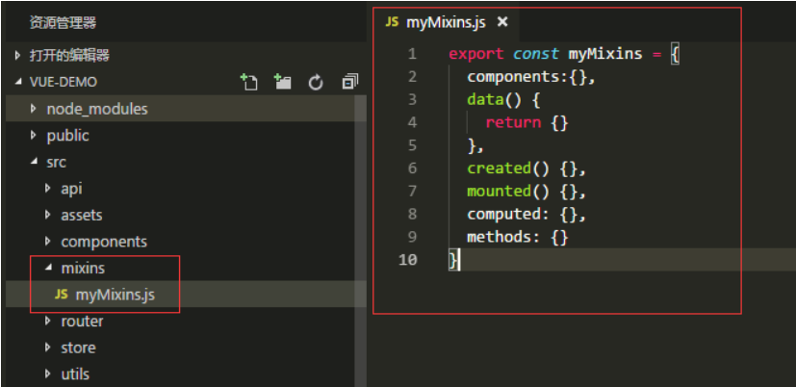Expand the store folder
The height and width of the screenshot is (387, 796).
click(77, 348)
